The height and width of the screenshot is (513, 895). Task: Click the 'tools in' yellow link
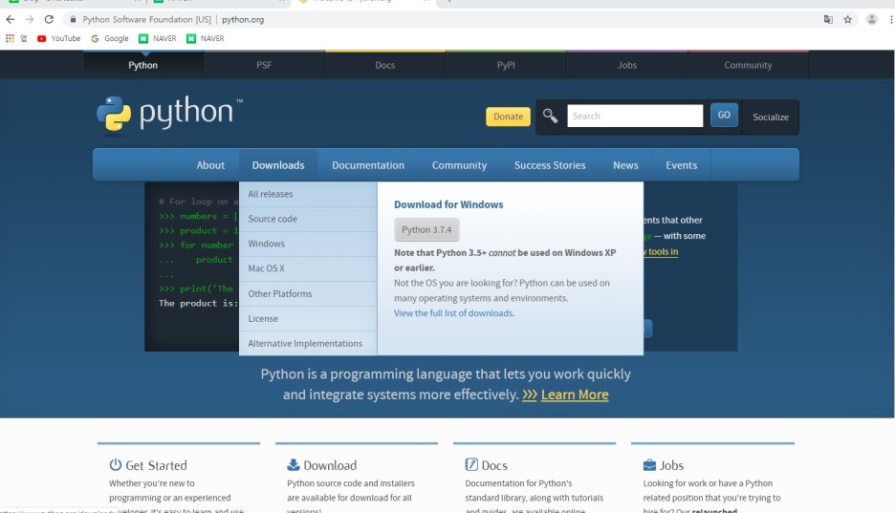662,251
